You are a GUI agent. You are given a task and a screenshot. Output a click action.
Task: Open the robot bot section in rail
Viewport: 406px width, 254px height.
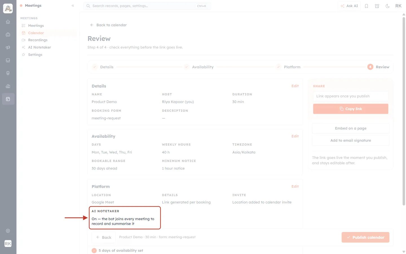point(8,73)
